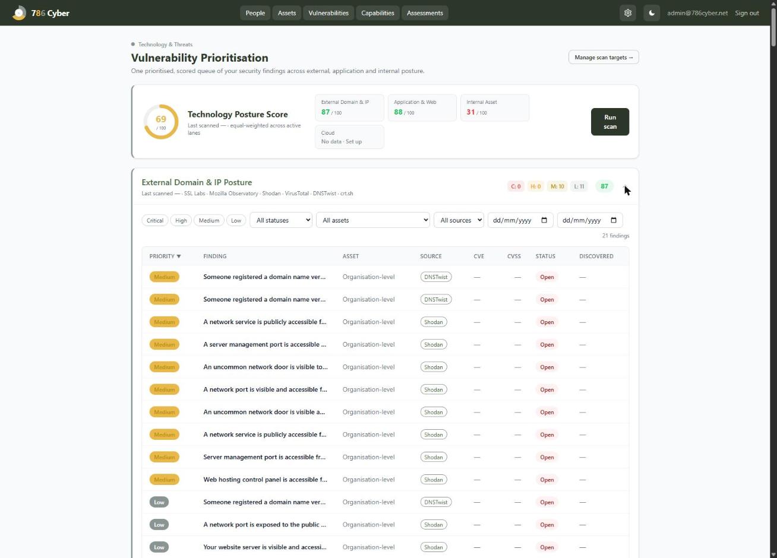Select the External Domain & IP score card
Image resolution: width=777 pixels, height=558 pixels.
[349, 107]
